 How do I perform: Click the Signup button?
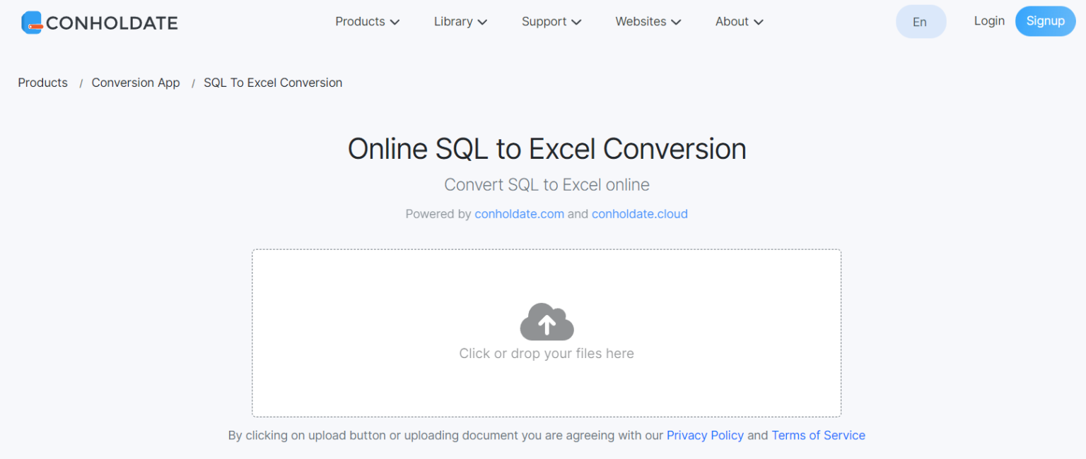(1045, 21)
